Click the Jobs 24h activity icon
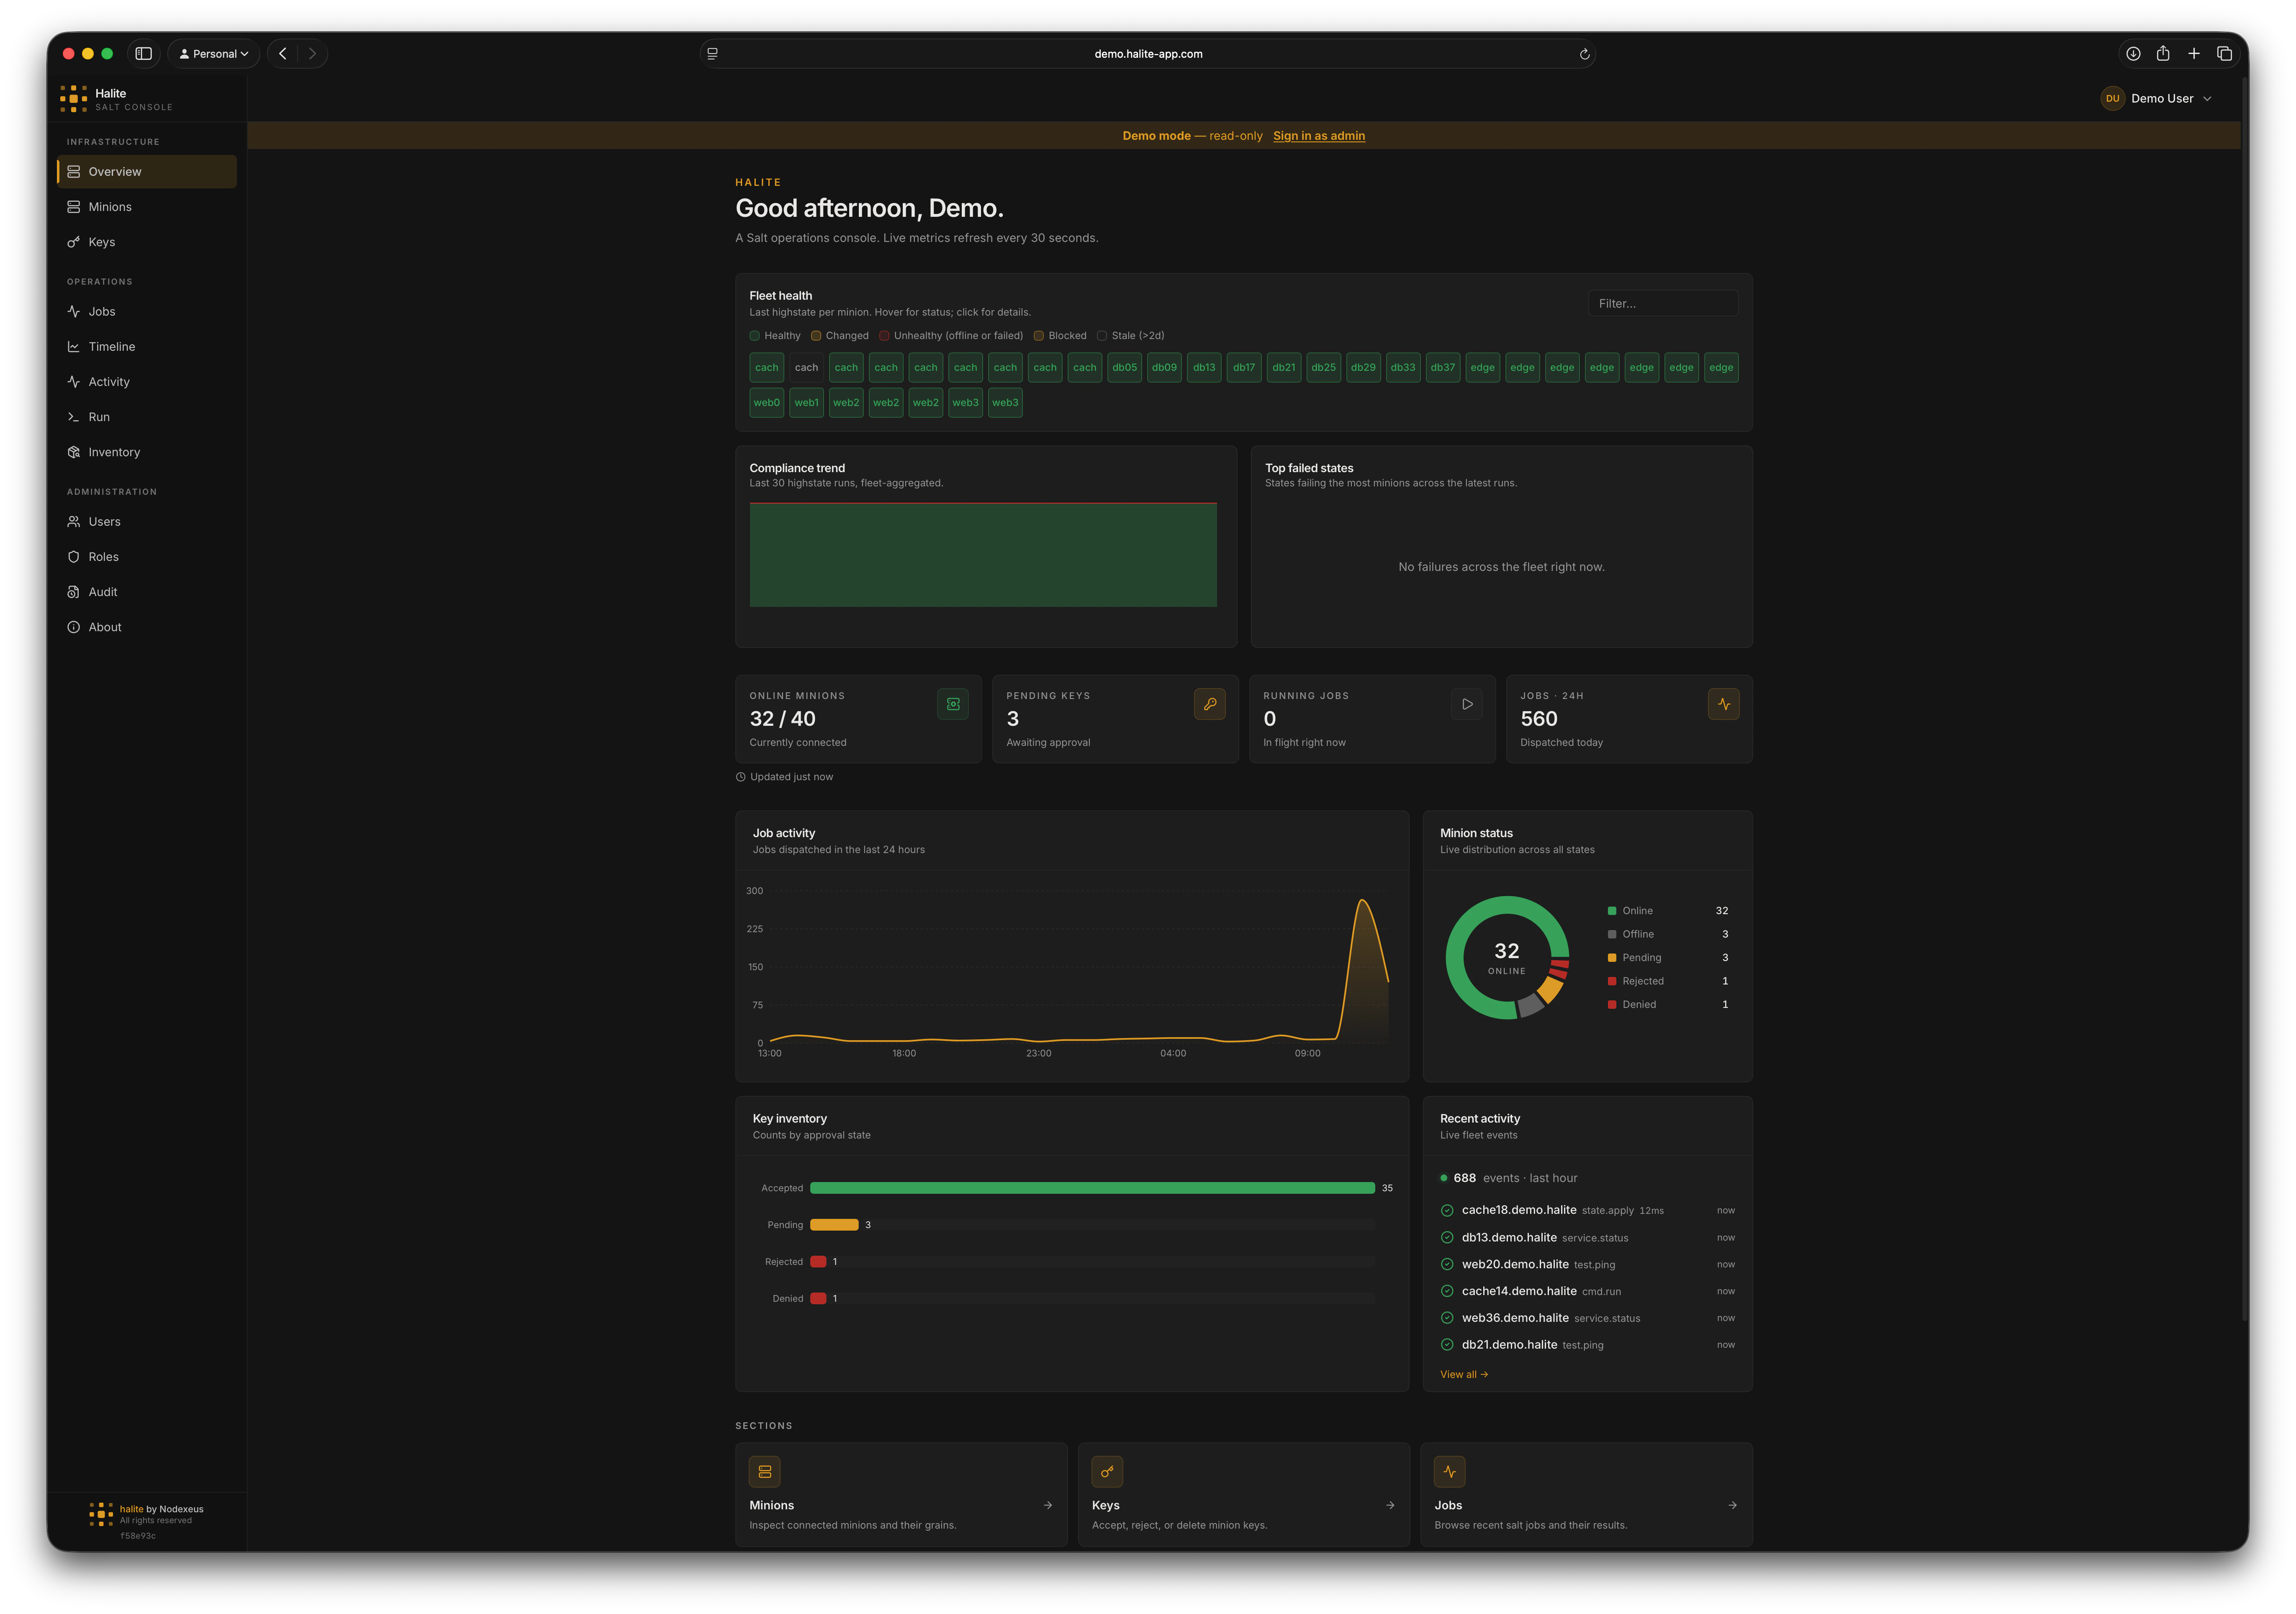 [1723, 704]
